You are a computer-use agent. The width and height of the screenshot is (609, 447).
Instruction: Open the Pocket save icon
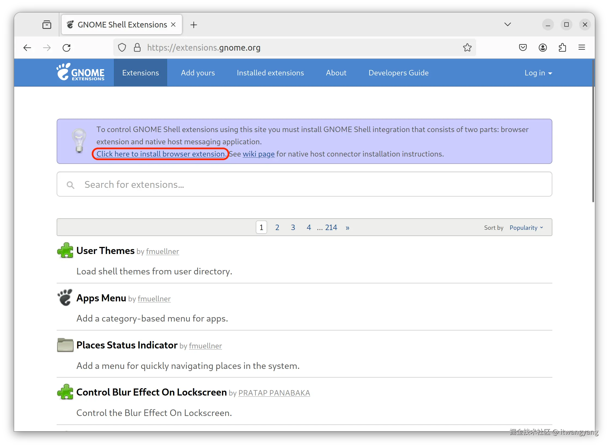pos(523,48)
